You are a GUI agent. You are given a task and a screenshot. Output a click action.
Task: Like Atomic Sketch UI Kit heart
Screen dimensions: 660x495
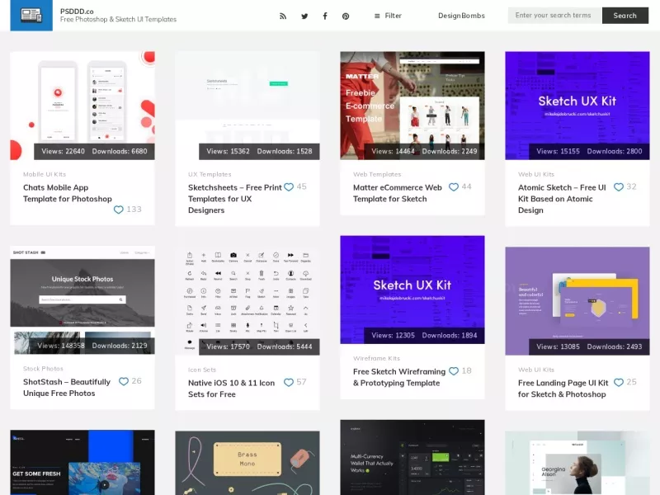[619, 187]
